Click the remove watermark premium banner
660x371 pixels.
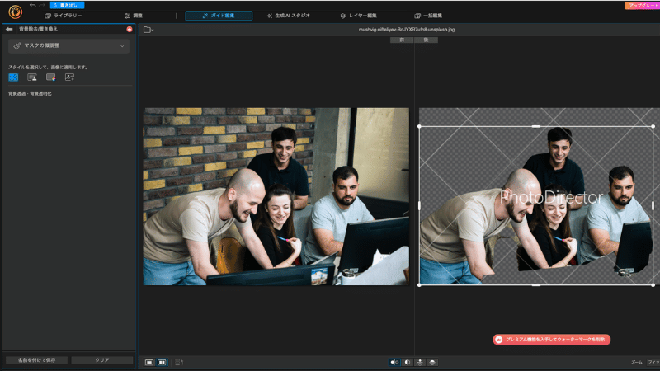coord(551,340)
